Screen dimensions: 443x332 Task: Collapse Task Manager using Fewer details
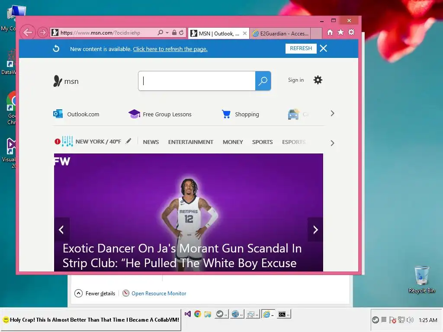pyautogui.click(x=95, y=294)
